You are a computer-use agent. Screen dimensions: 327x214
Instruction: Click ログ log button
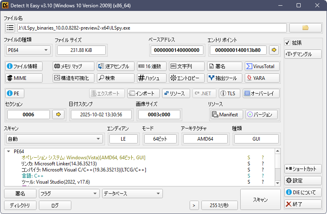[x=55, y=205]
